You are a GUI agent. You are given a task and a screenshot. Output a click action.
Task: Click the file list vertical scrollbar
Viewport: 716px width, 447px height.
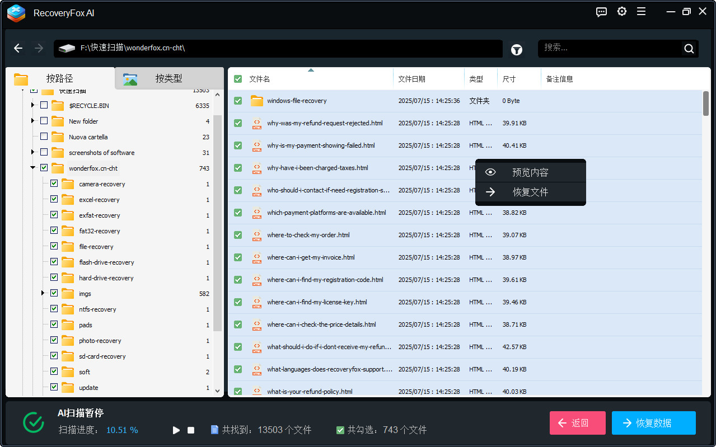706,103
